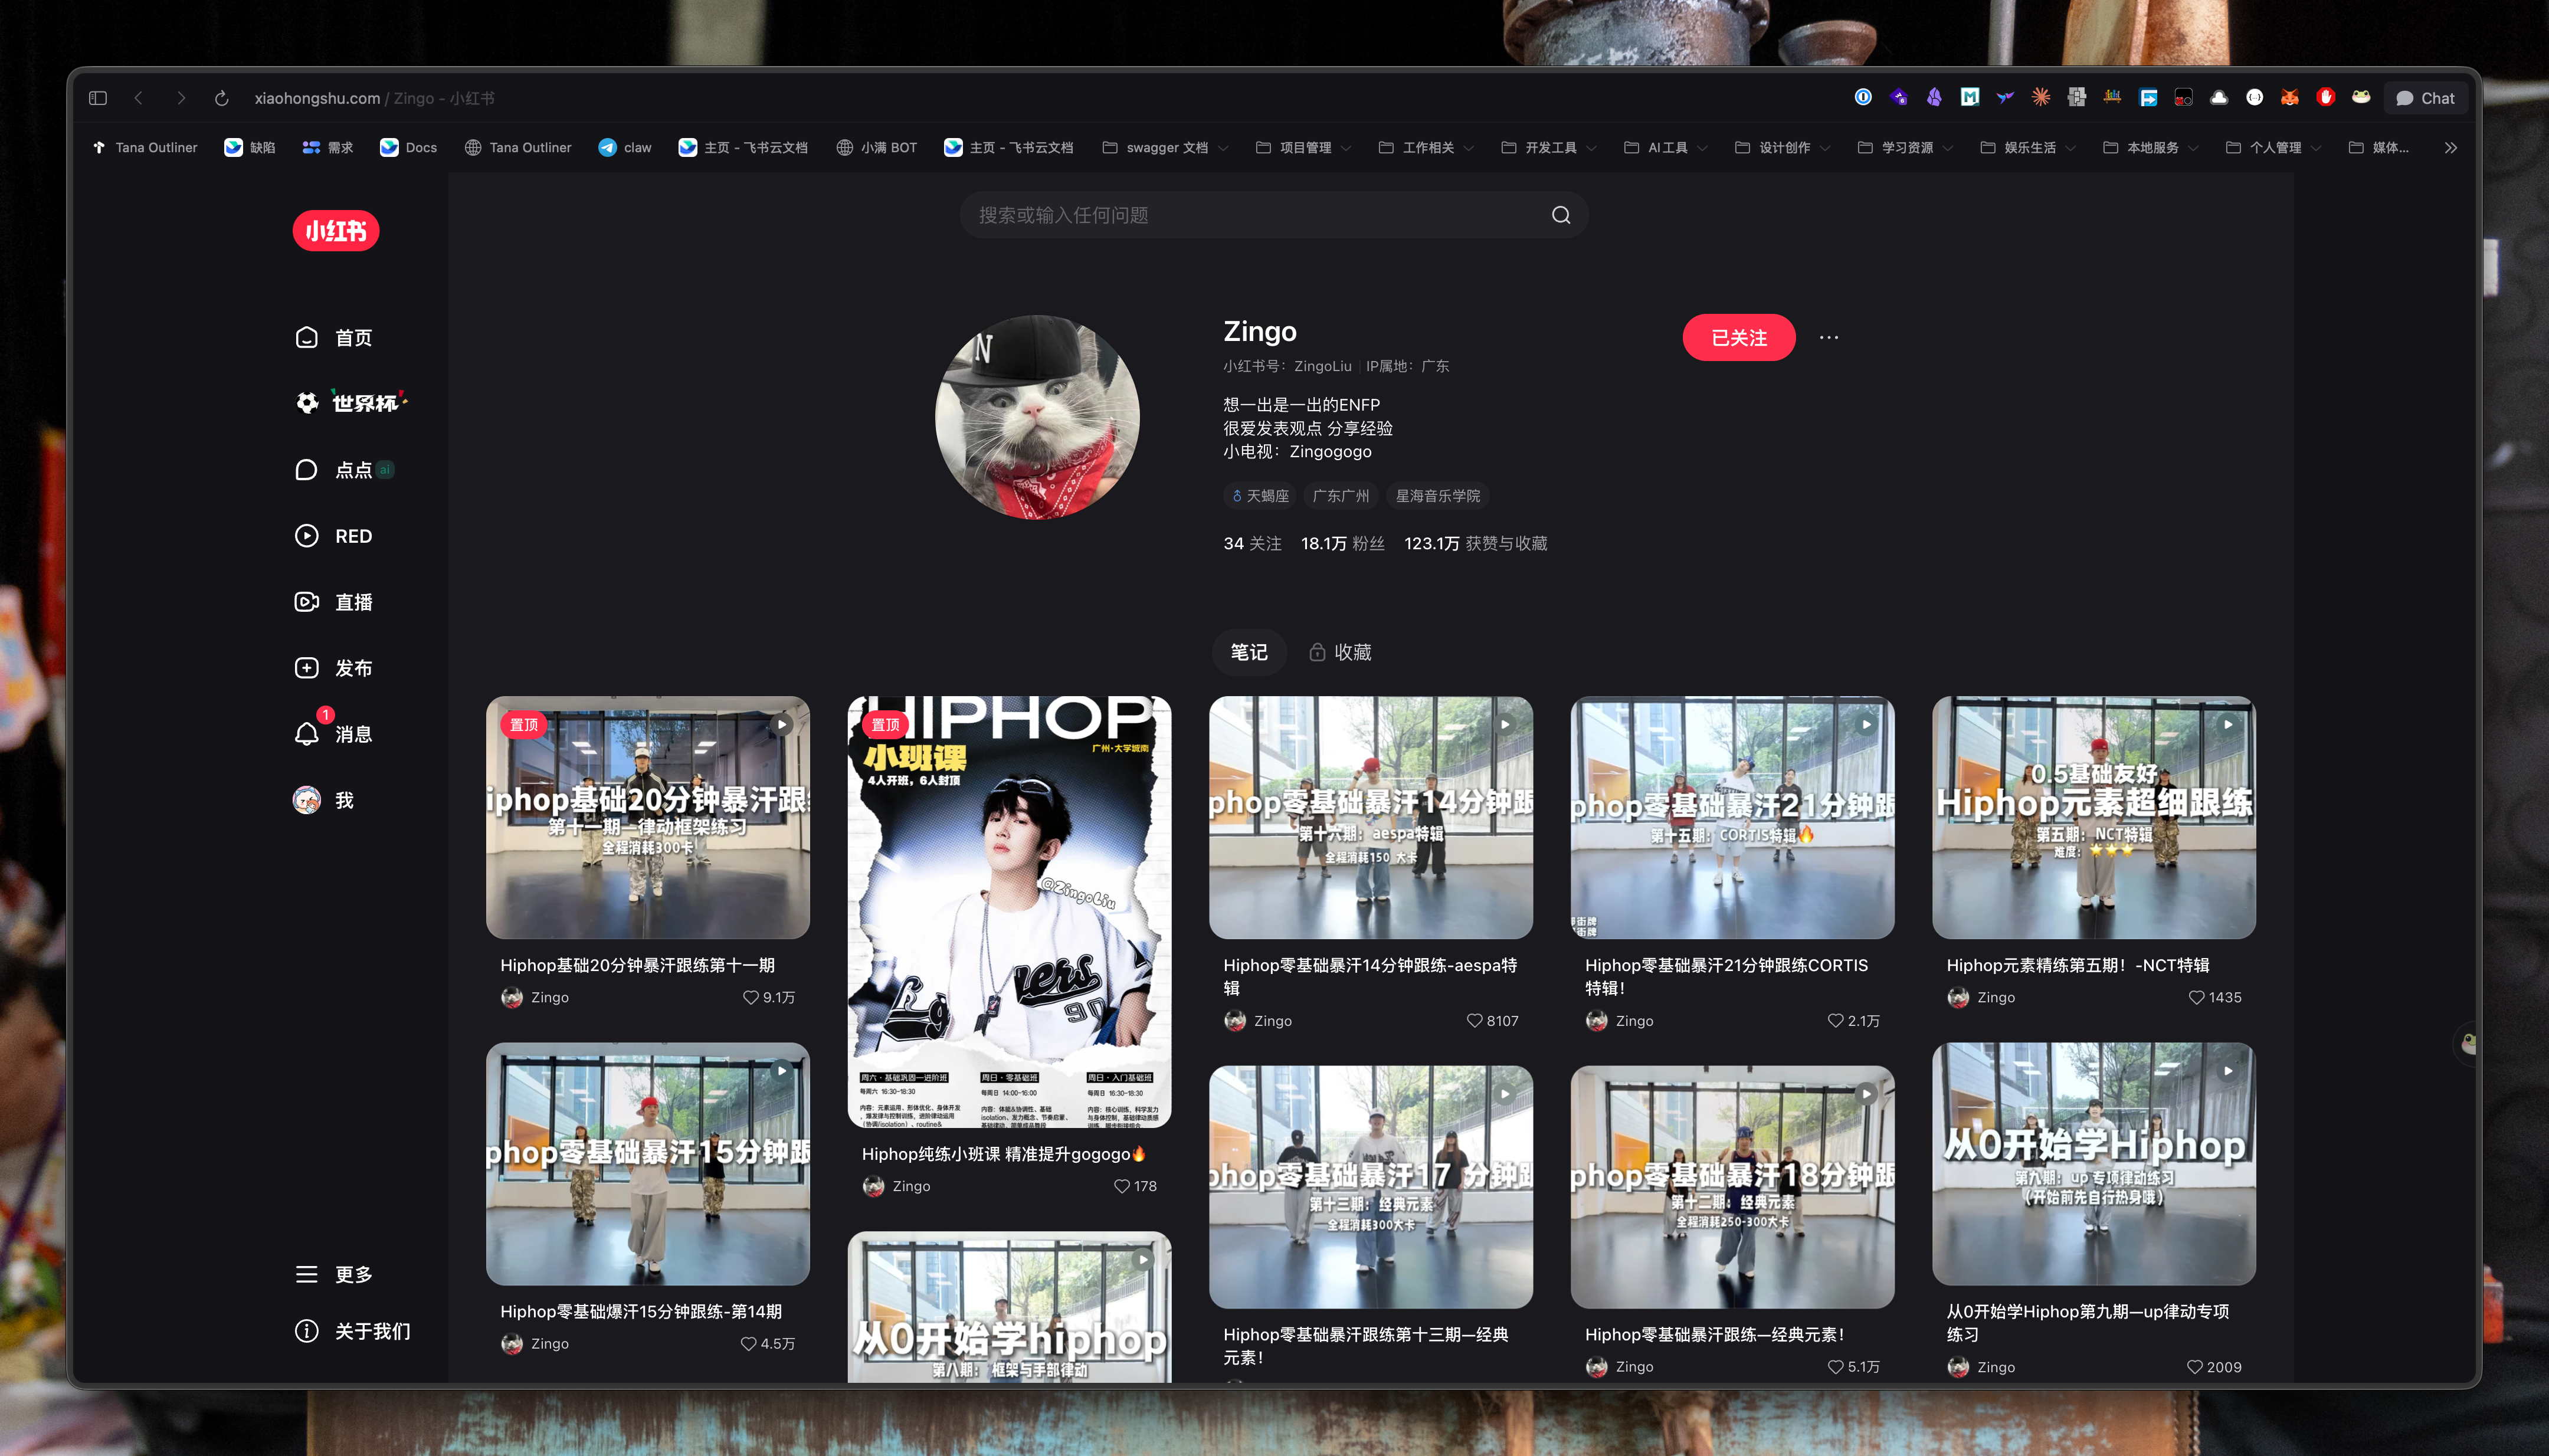Click the search magnifier icon
This screenshot has width=2549, height=1456.
1560,215
